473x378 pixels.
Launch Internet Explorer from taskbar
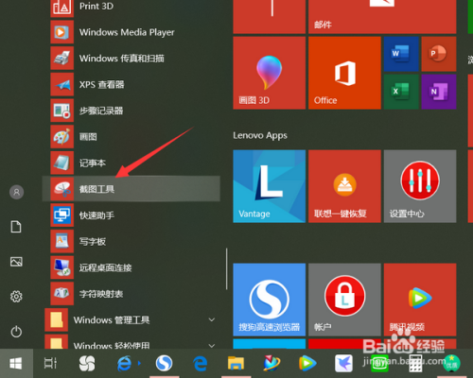[x=124, y=364]
